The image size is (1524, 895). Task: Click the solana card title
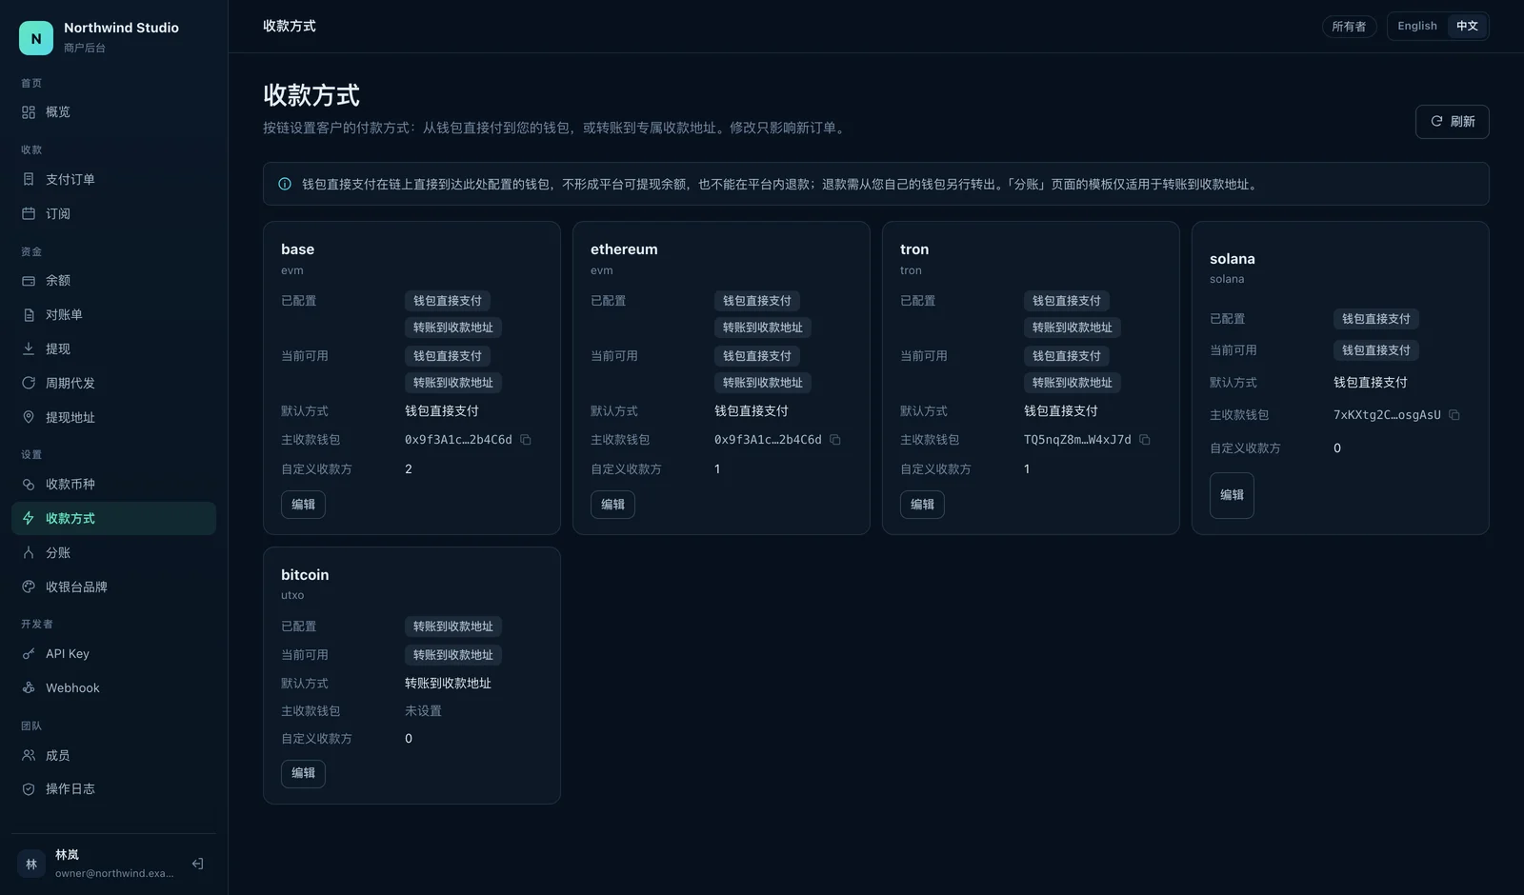click(1232, 259)
